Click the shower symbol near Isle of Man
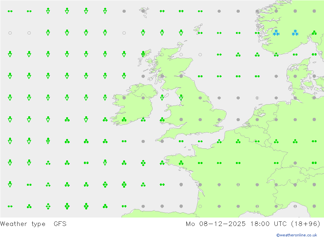 [x=162, y=97]
